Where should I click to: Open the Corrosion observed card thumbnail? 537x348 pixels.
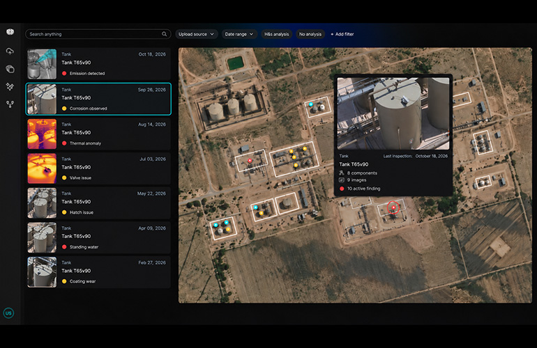42,99
